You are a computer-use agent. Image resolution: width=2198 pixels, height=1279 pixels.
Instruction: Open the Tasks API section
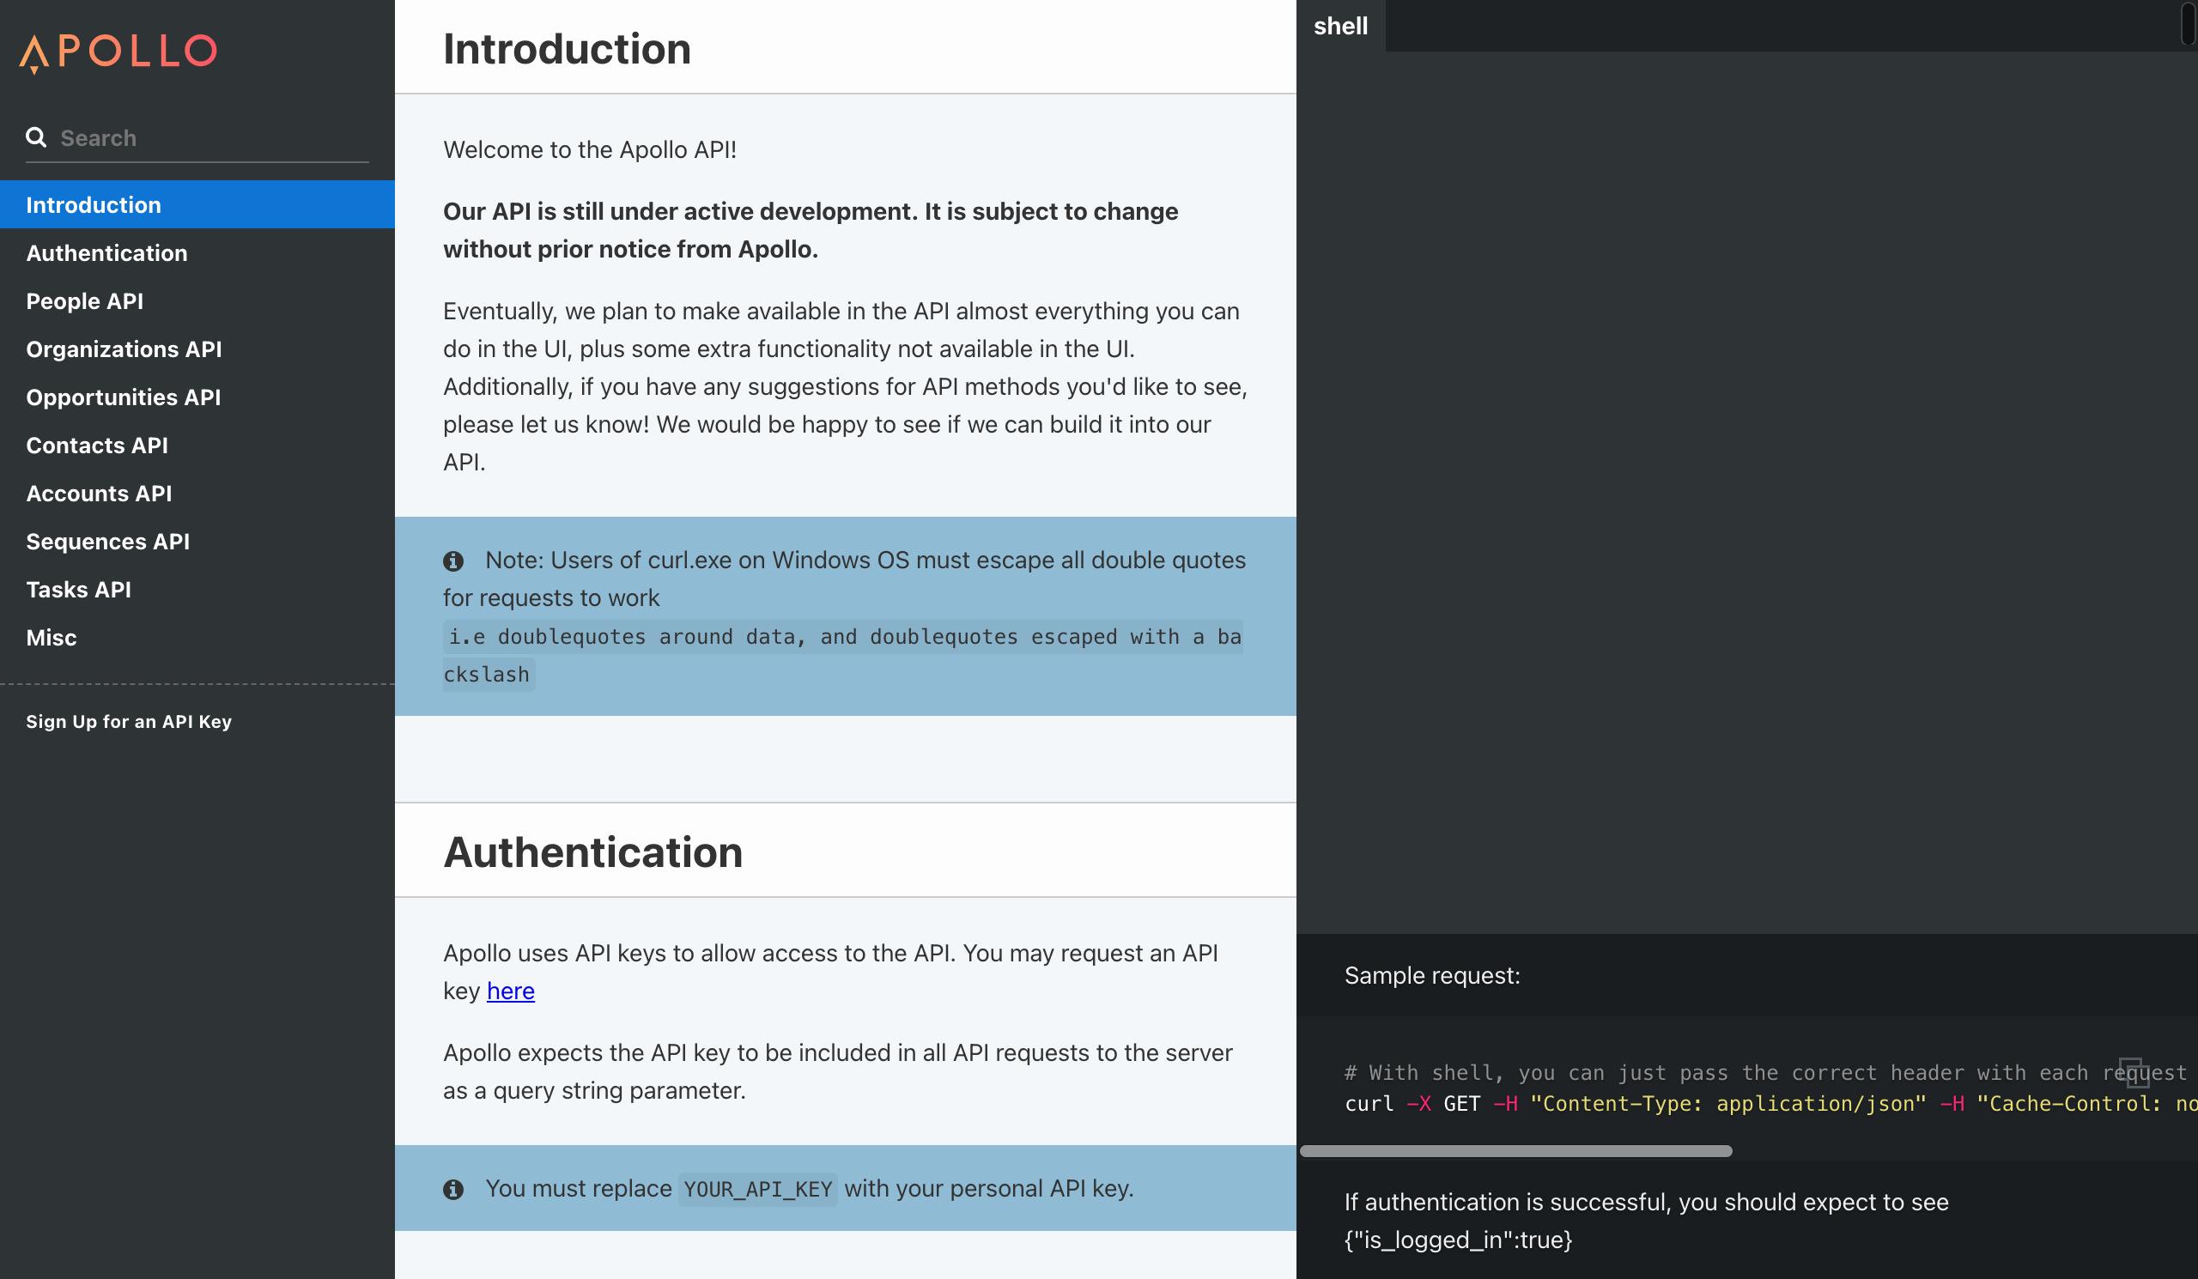pos(78,590)
